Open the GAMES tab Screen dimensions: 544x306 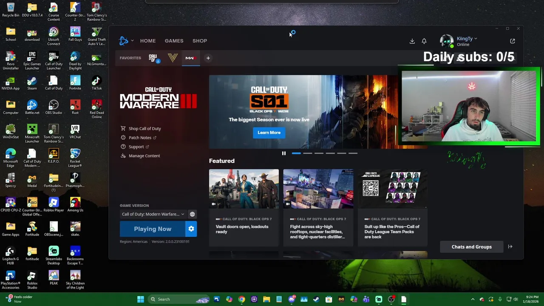[174, 41]
